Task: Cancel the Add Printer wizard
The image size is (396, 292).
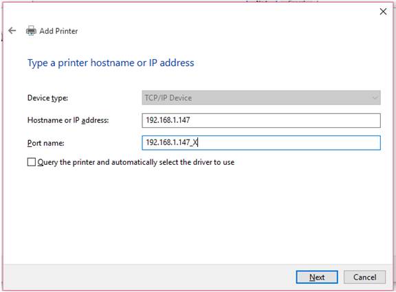Action: point(364,277)
